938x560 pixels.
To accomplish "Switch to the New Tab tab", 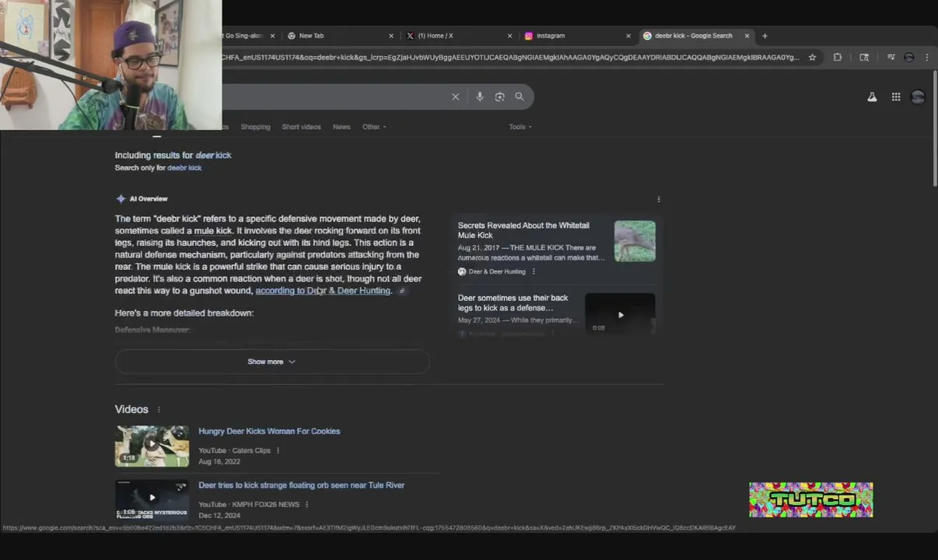I will 339,36.
